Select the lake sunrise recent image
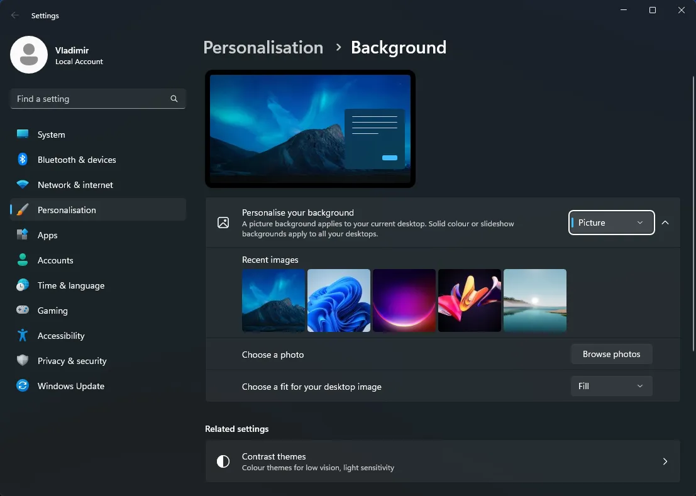The image size is (696, 496). 535,300
